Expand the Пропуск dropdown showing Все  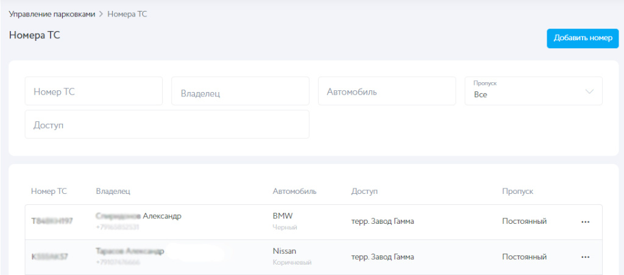533,91
